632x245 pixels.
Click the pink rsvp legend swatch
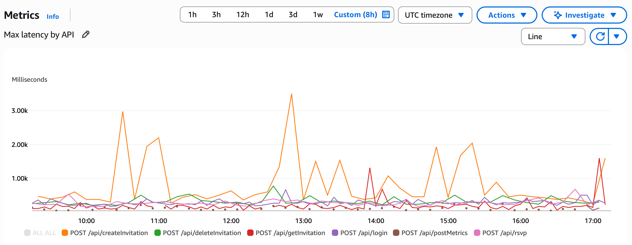[x=477, y=233]
